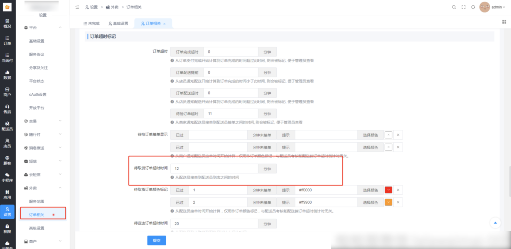Expand the 云短信 menu group
This screenshot has height=249, width=511.
[x=43, y=175]
